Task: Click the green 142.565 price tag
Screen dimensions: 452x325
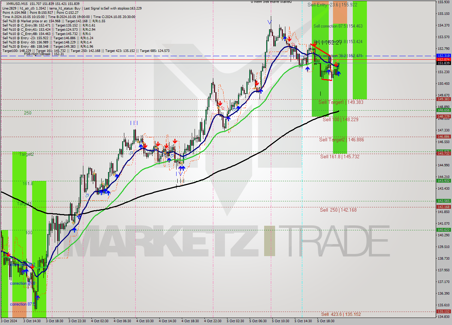Action: tap(444, 201)
